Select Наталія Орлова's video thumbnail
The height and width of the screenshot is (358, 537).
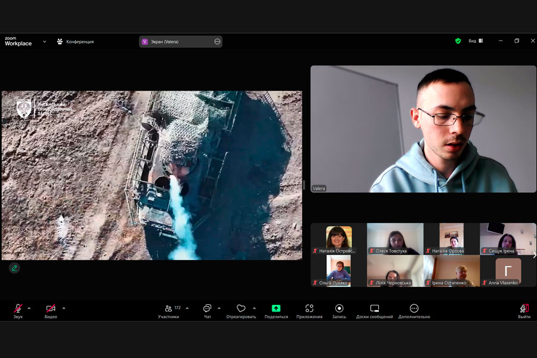[x=452, y=239]
